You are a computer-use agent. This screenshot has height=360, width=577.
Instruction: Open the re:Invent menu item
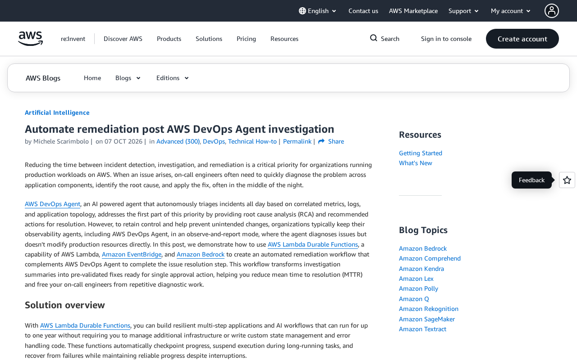tap(73, 39)
